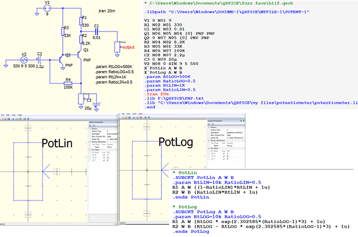
Task: Click Cut icon in PotLog editor toolbar
Action: (134, 118)
